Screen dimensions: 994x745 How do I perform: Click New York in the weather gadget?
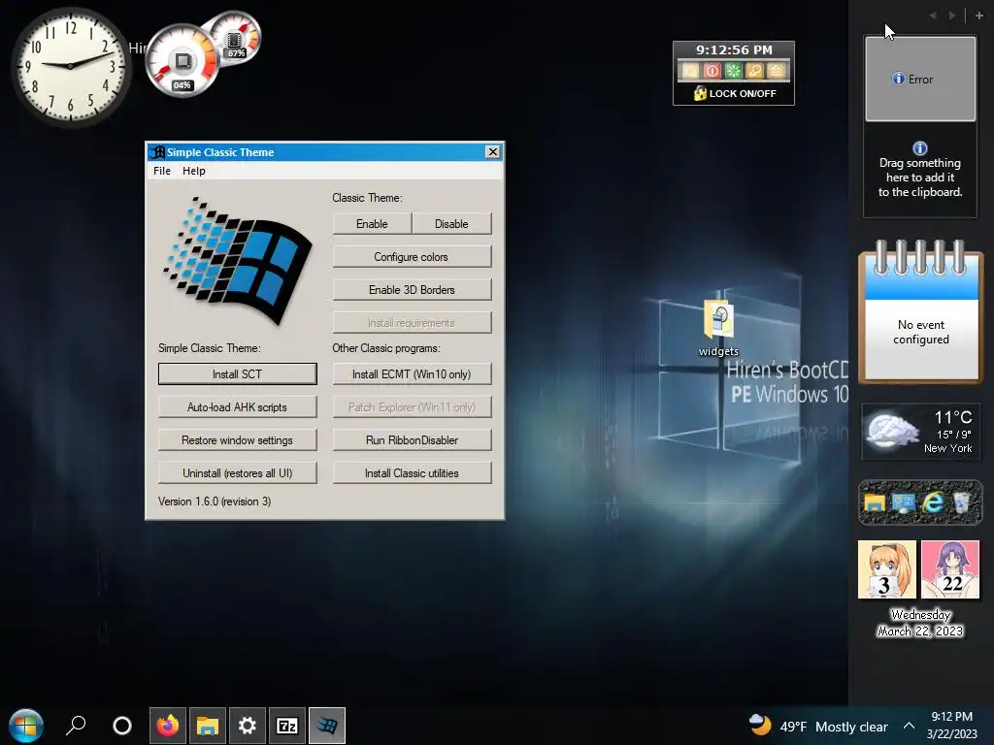tap(947, 448)
